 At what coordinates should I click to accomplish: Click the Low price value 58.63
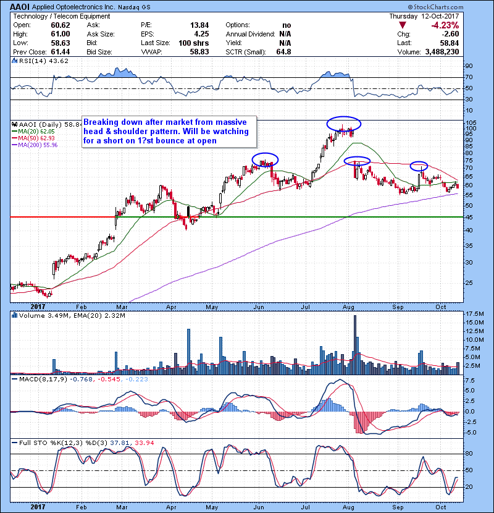pos(61,43)
